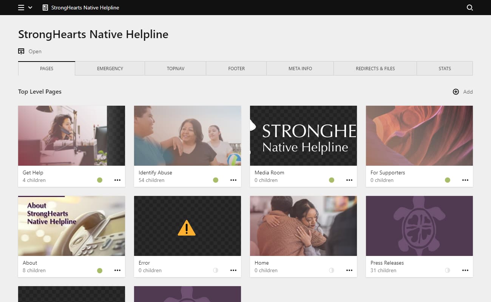Image resolution: width=491 pixels, height=302 pixels.
Task: Open the Get Help page title
Action: point(33,173)
